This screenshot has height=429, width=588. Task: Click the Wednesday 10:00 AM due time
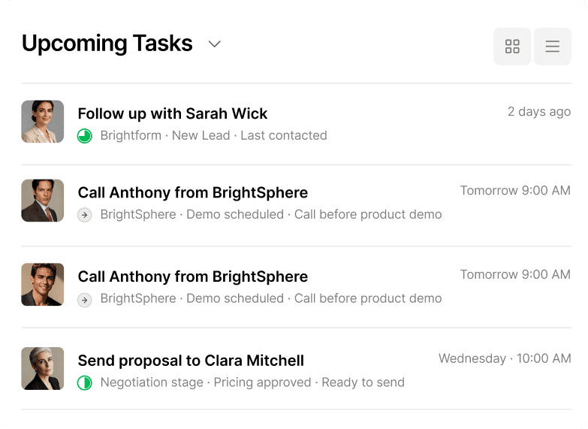505,358
